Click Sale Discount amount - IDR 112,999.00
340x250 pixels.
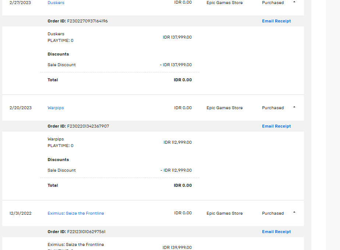click(176, 170)
